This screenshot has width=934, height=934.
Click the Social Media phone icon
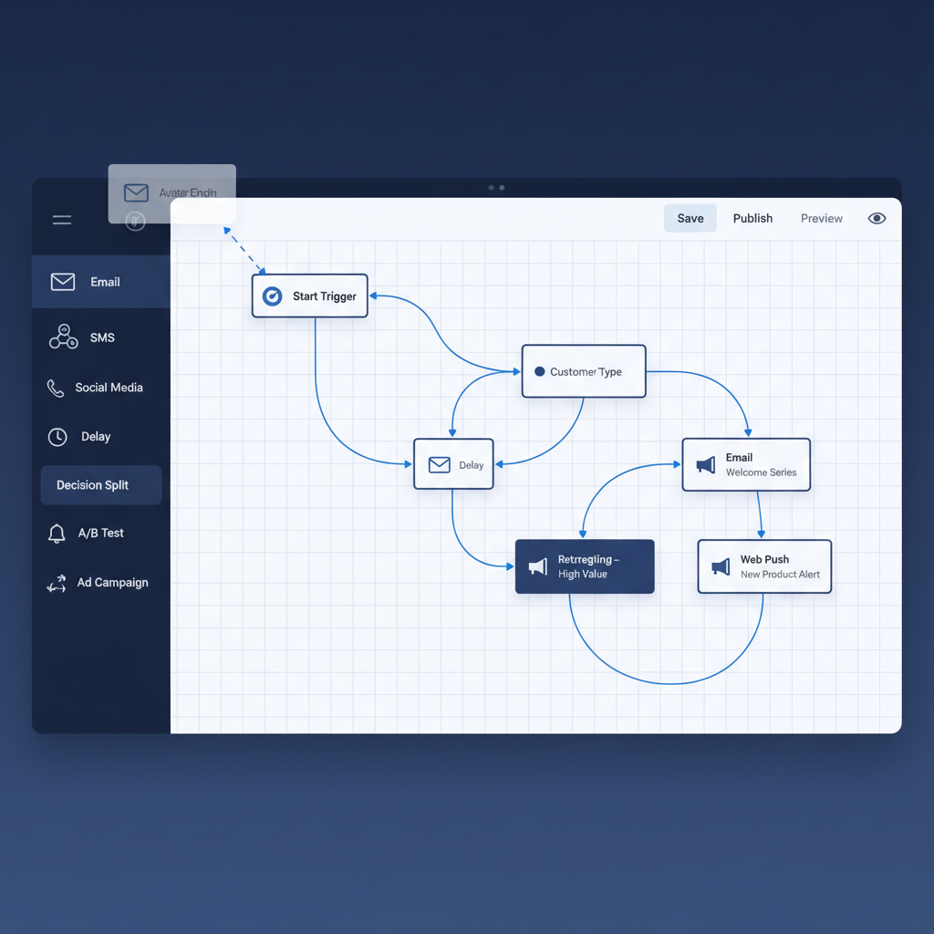coord(56,388)
